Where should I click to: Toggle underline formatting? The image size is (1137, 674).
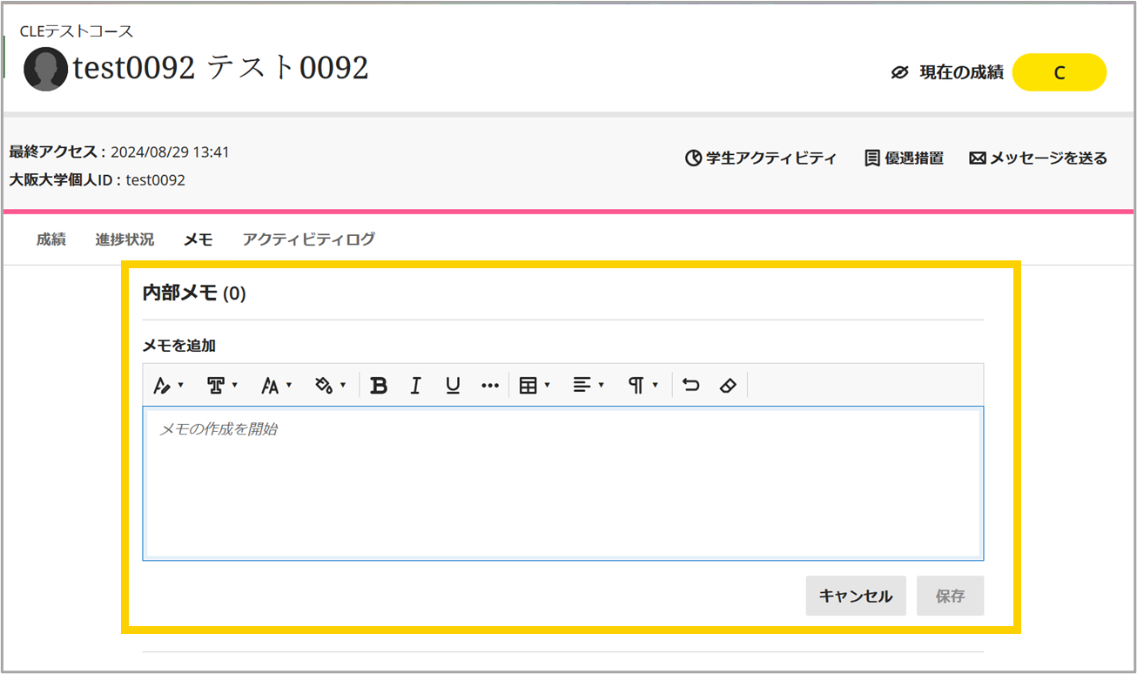(x=453, y=386)
